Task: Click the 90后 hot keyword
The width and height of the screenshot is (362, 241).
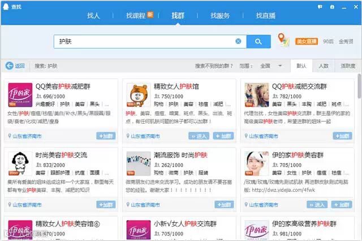Action: click(328, 41)
